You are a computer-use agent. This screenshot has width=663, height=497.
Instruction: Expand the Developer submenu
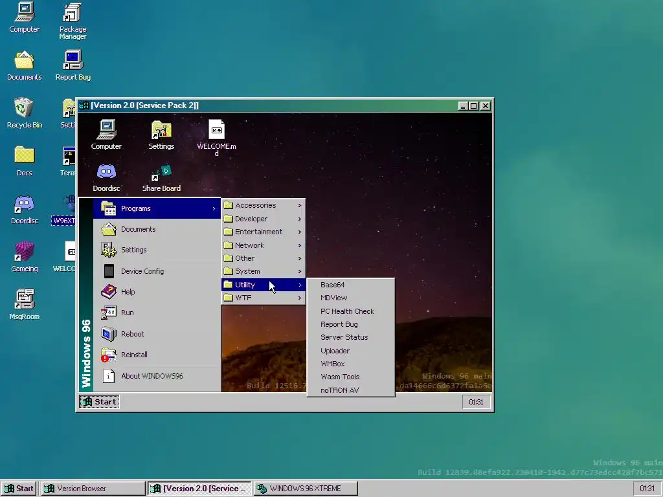click(263, 219)
